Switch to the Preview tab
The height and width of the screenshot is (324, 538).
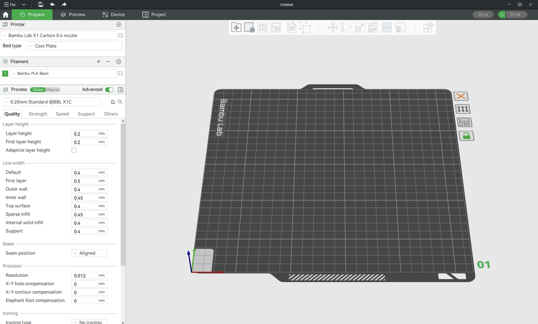pos(73,14)
